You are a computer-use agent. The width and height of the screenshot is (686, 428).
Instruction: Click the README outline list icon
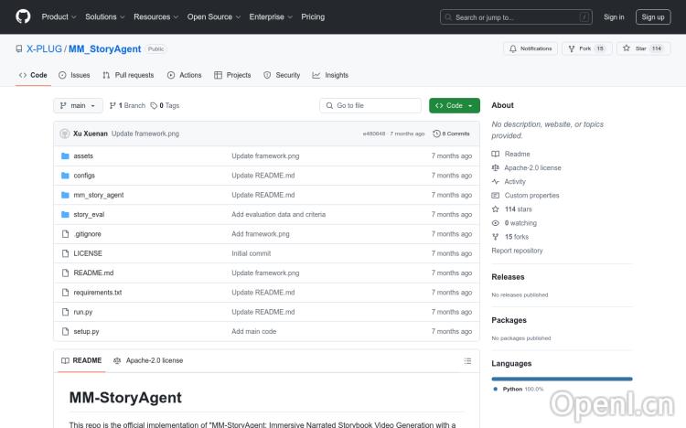pyautogui.click(x=467, y=360)
